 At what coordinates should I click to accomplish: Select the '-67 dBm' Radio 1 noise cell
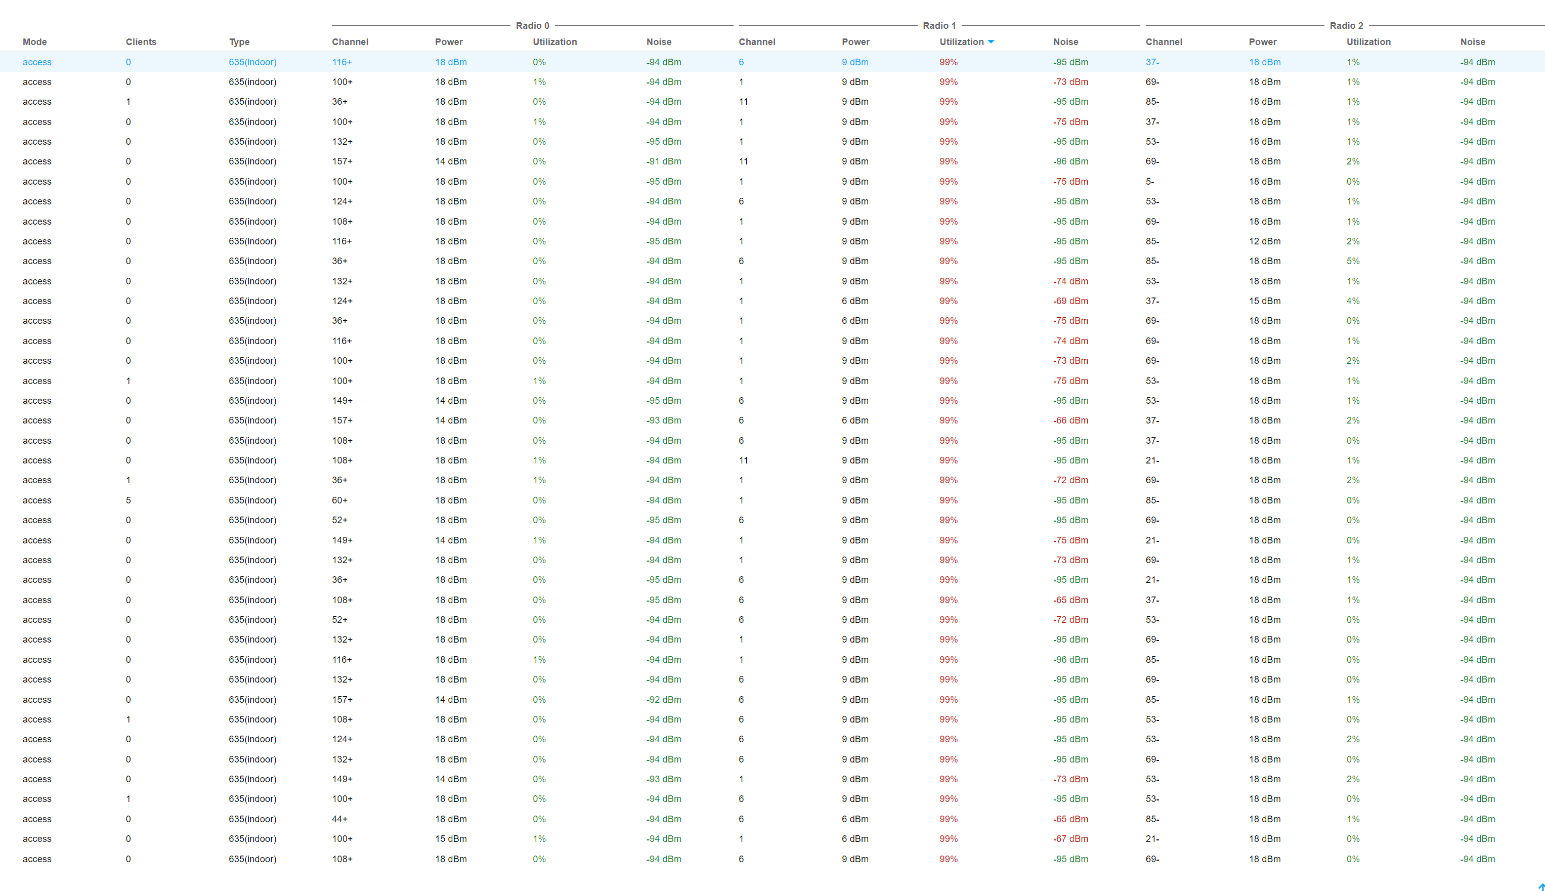[1070, 838]
